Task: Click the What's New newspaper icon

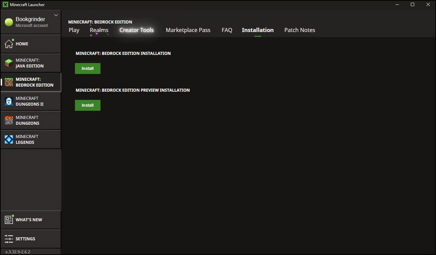Action: click(x=9, y=219)
